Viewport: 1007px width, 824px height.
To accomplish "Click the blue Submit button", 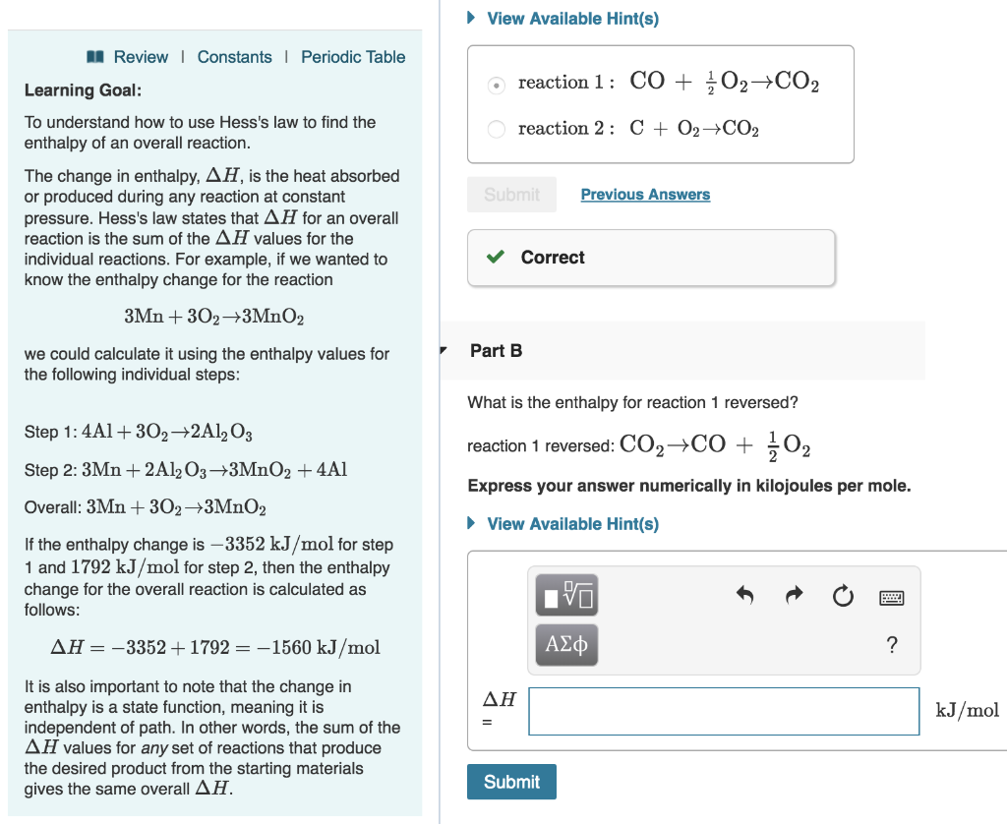I will (511, 782).
